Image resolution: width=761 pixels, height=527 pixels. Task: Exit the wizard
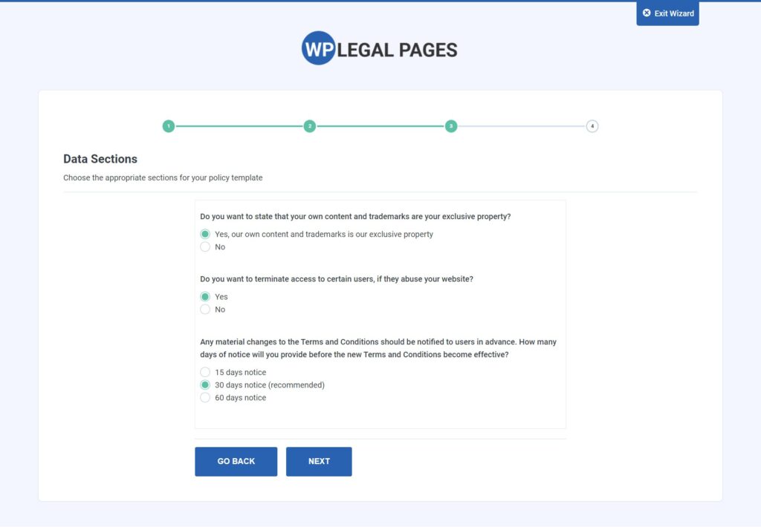point(667,13)
